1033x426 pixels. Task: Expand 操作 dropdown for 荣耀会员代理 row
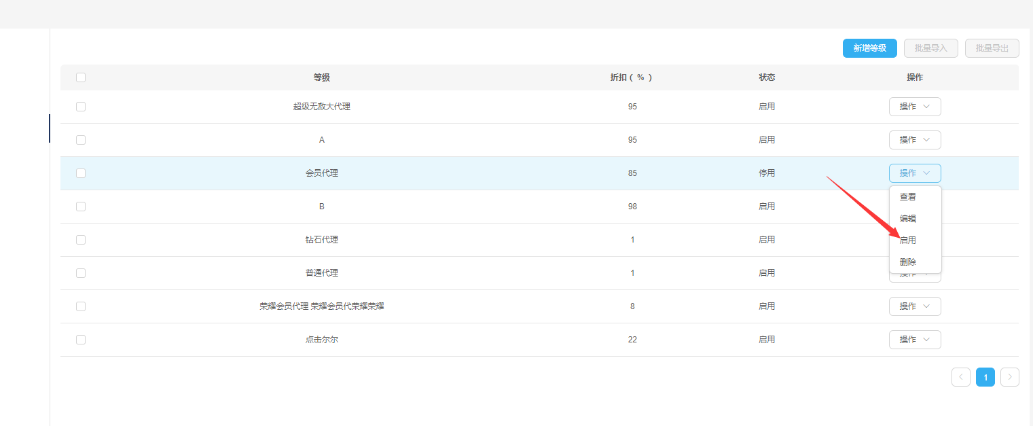[914, 306]
